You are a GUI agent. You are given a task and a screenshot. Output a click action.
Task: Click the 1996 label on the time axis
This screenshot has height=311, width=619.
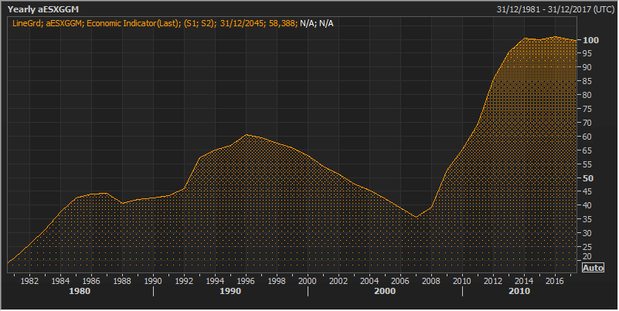(x=246, y=280)
